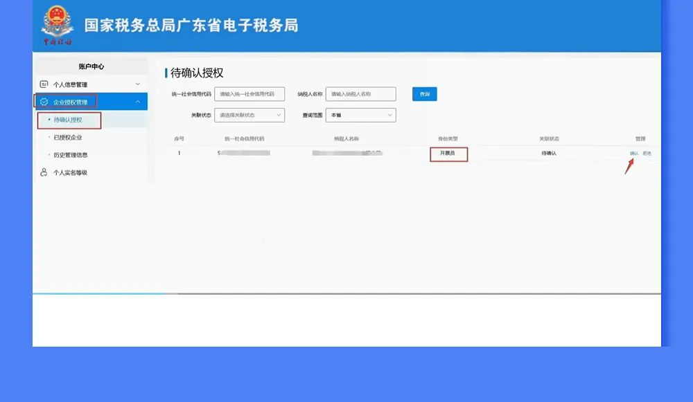Open 历史管理信息 submenu item
The height and width of the screenshot is (402, 693).
point(70,155)
